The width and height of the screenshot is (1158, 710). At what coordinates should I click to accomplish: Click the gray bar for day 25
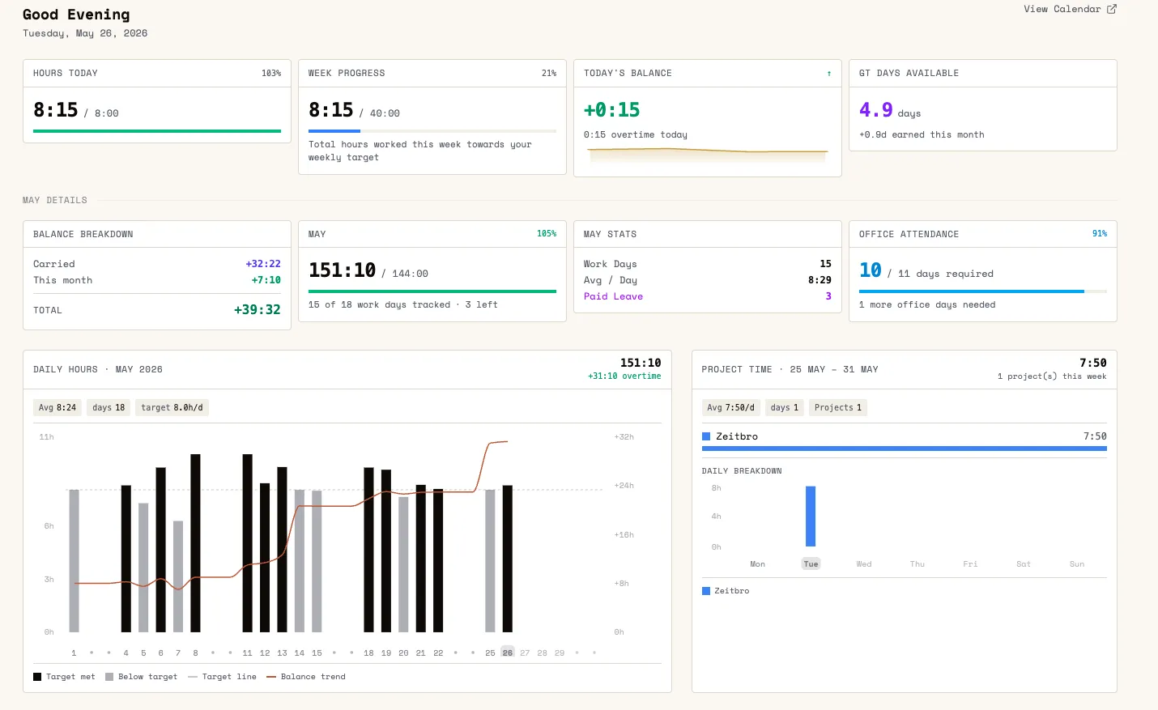pos(490,560)
